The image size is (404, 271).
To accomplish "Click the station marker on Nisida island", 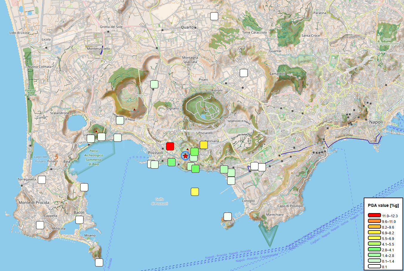I will coord(227,216).
